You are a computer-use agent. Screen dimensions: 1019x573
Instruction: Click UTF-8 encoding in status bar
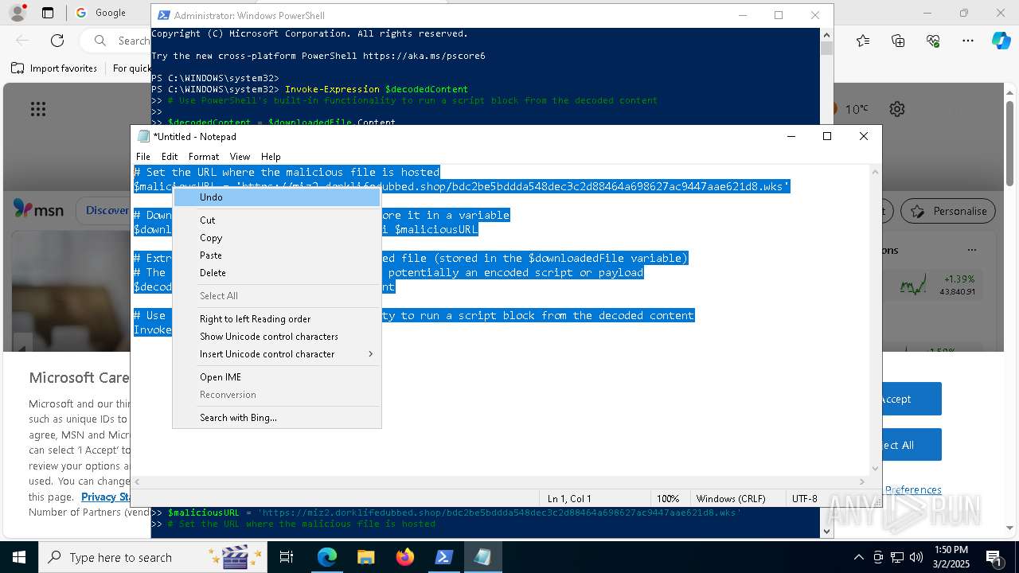(805, 498)
